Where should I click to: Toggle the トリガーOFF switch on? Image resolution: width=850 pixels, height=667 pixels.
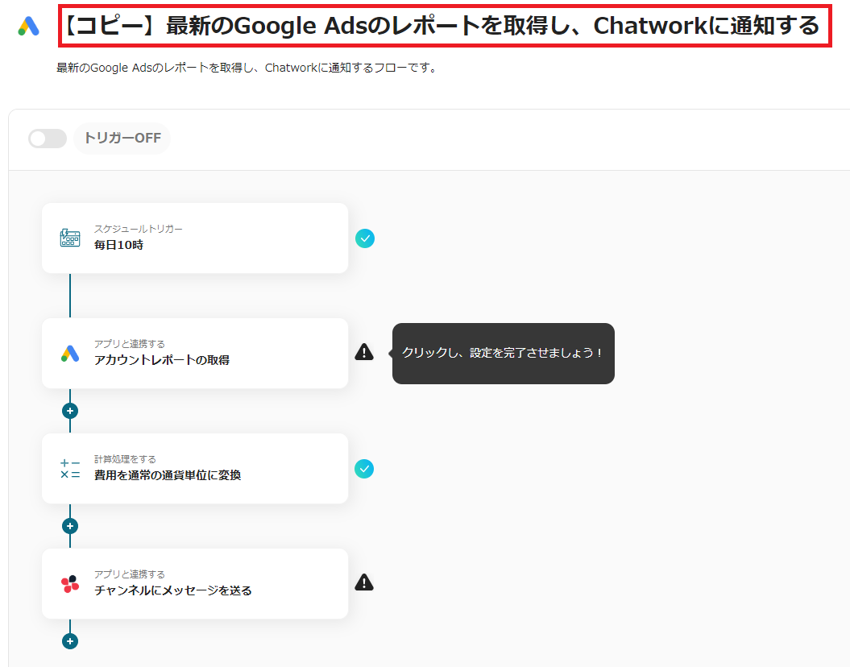[48, 139]
